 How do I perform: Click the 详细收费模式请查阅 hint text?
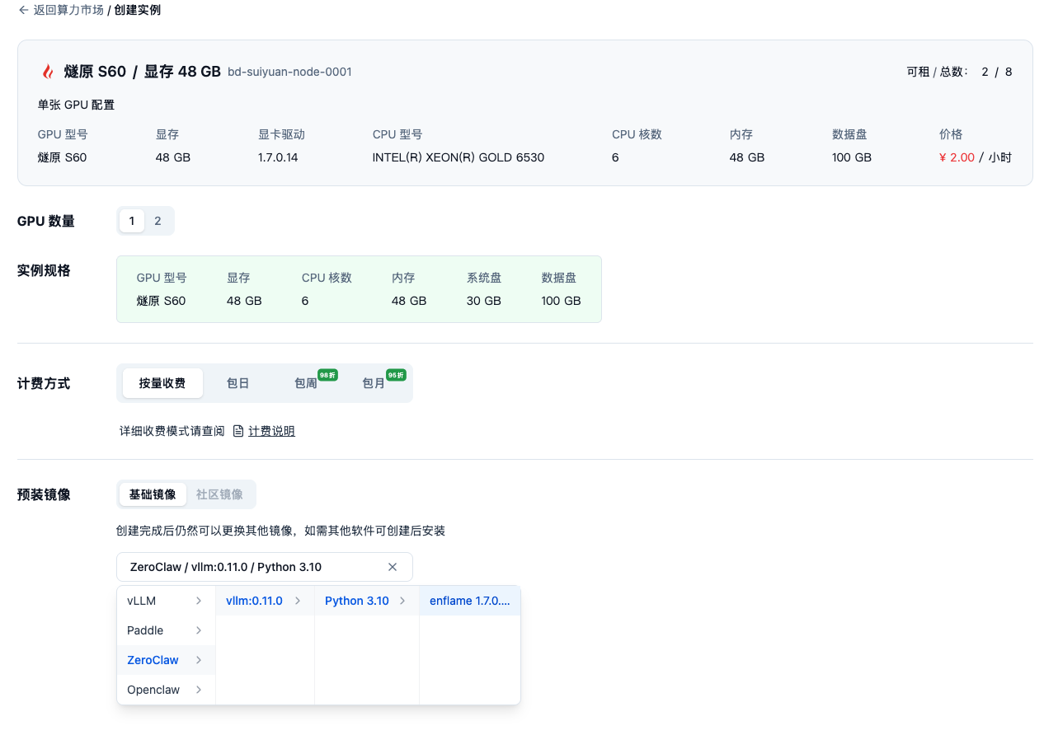tap(172, 431)
